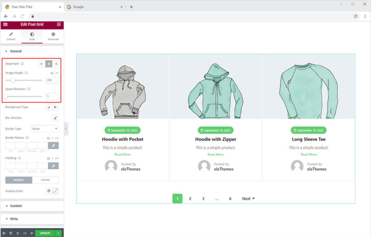The width and height of the screenshot is (371, 237).
Task: Open the widgets grid panel icon
Action: click(59, 24)
